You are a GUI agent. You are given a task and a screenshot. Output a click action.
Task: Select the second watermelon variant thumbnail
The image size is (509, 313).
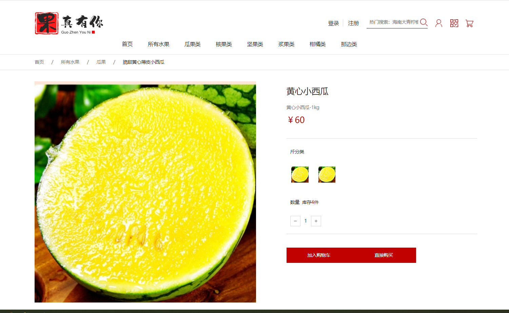point(327,174)
